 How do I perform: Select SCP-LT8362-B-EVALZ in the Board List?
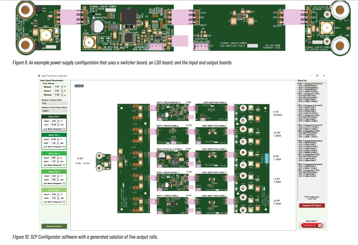[308, 113]
